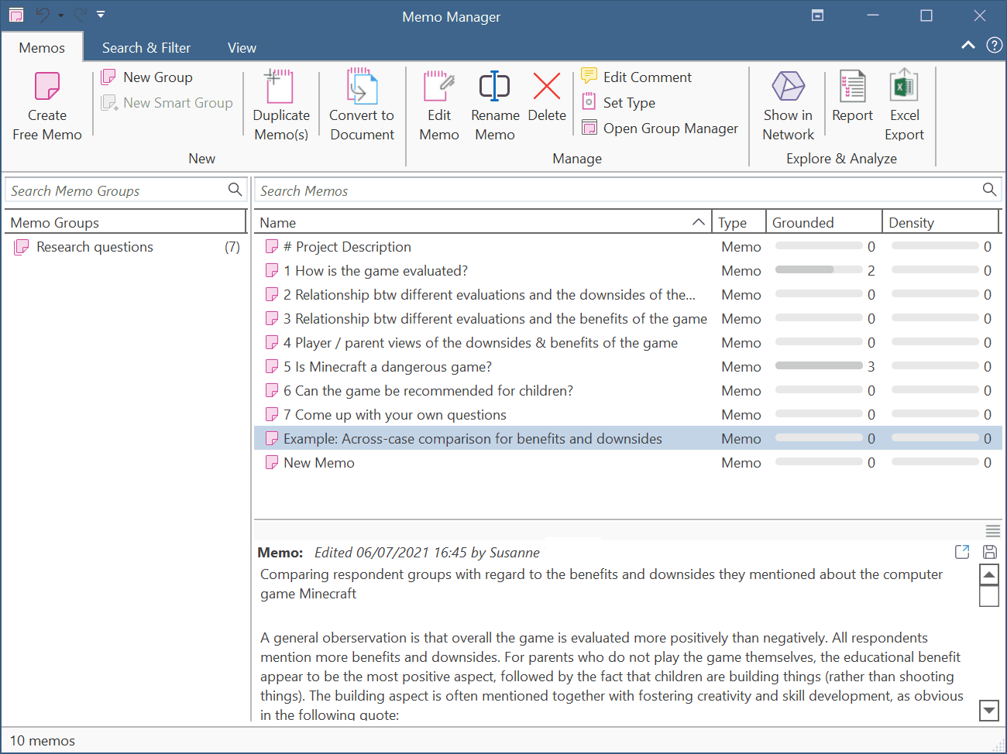Viewport: 1007px width, 754px height.
Task: Click the Search Memos magnifier icon
Action: pyautogui.click(x=989, y=190)
